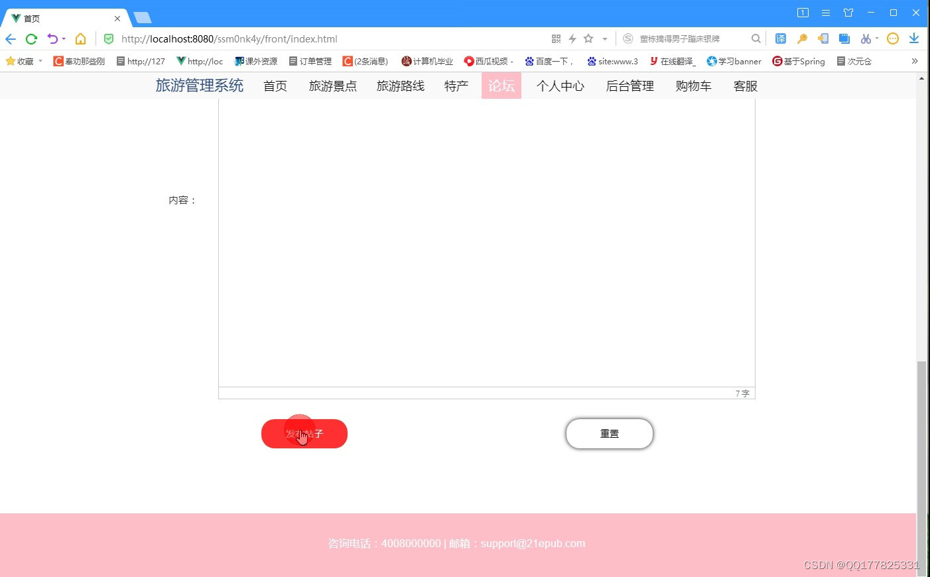Reload the page with the green refresh icon
This screenshot has height=577, width=930.
[31, 39]
